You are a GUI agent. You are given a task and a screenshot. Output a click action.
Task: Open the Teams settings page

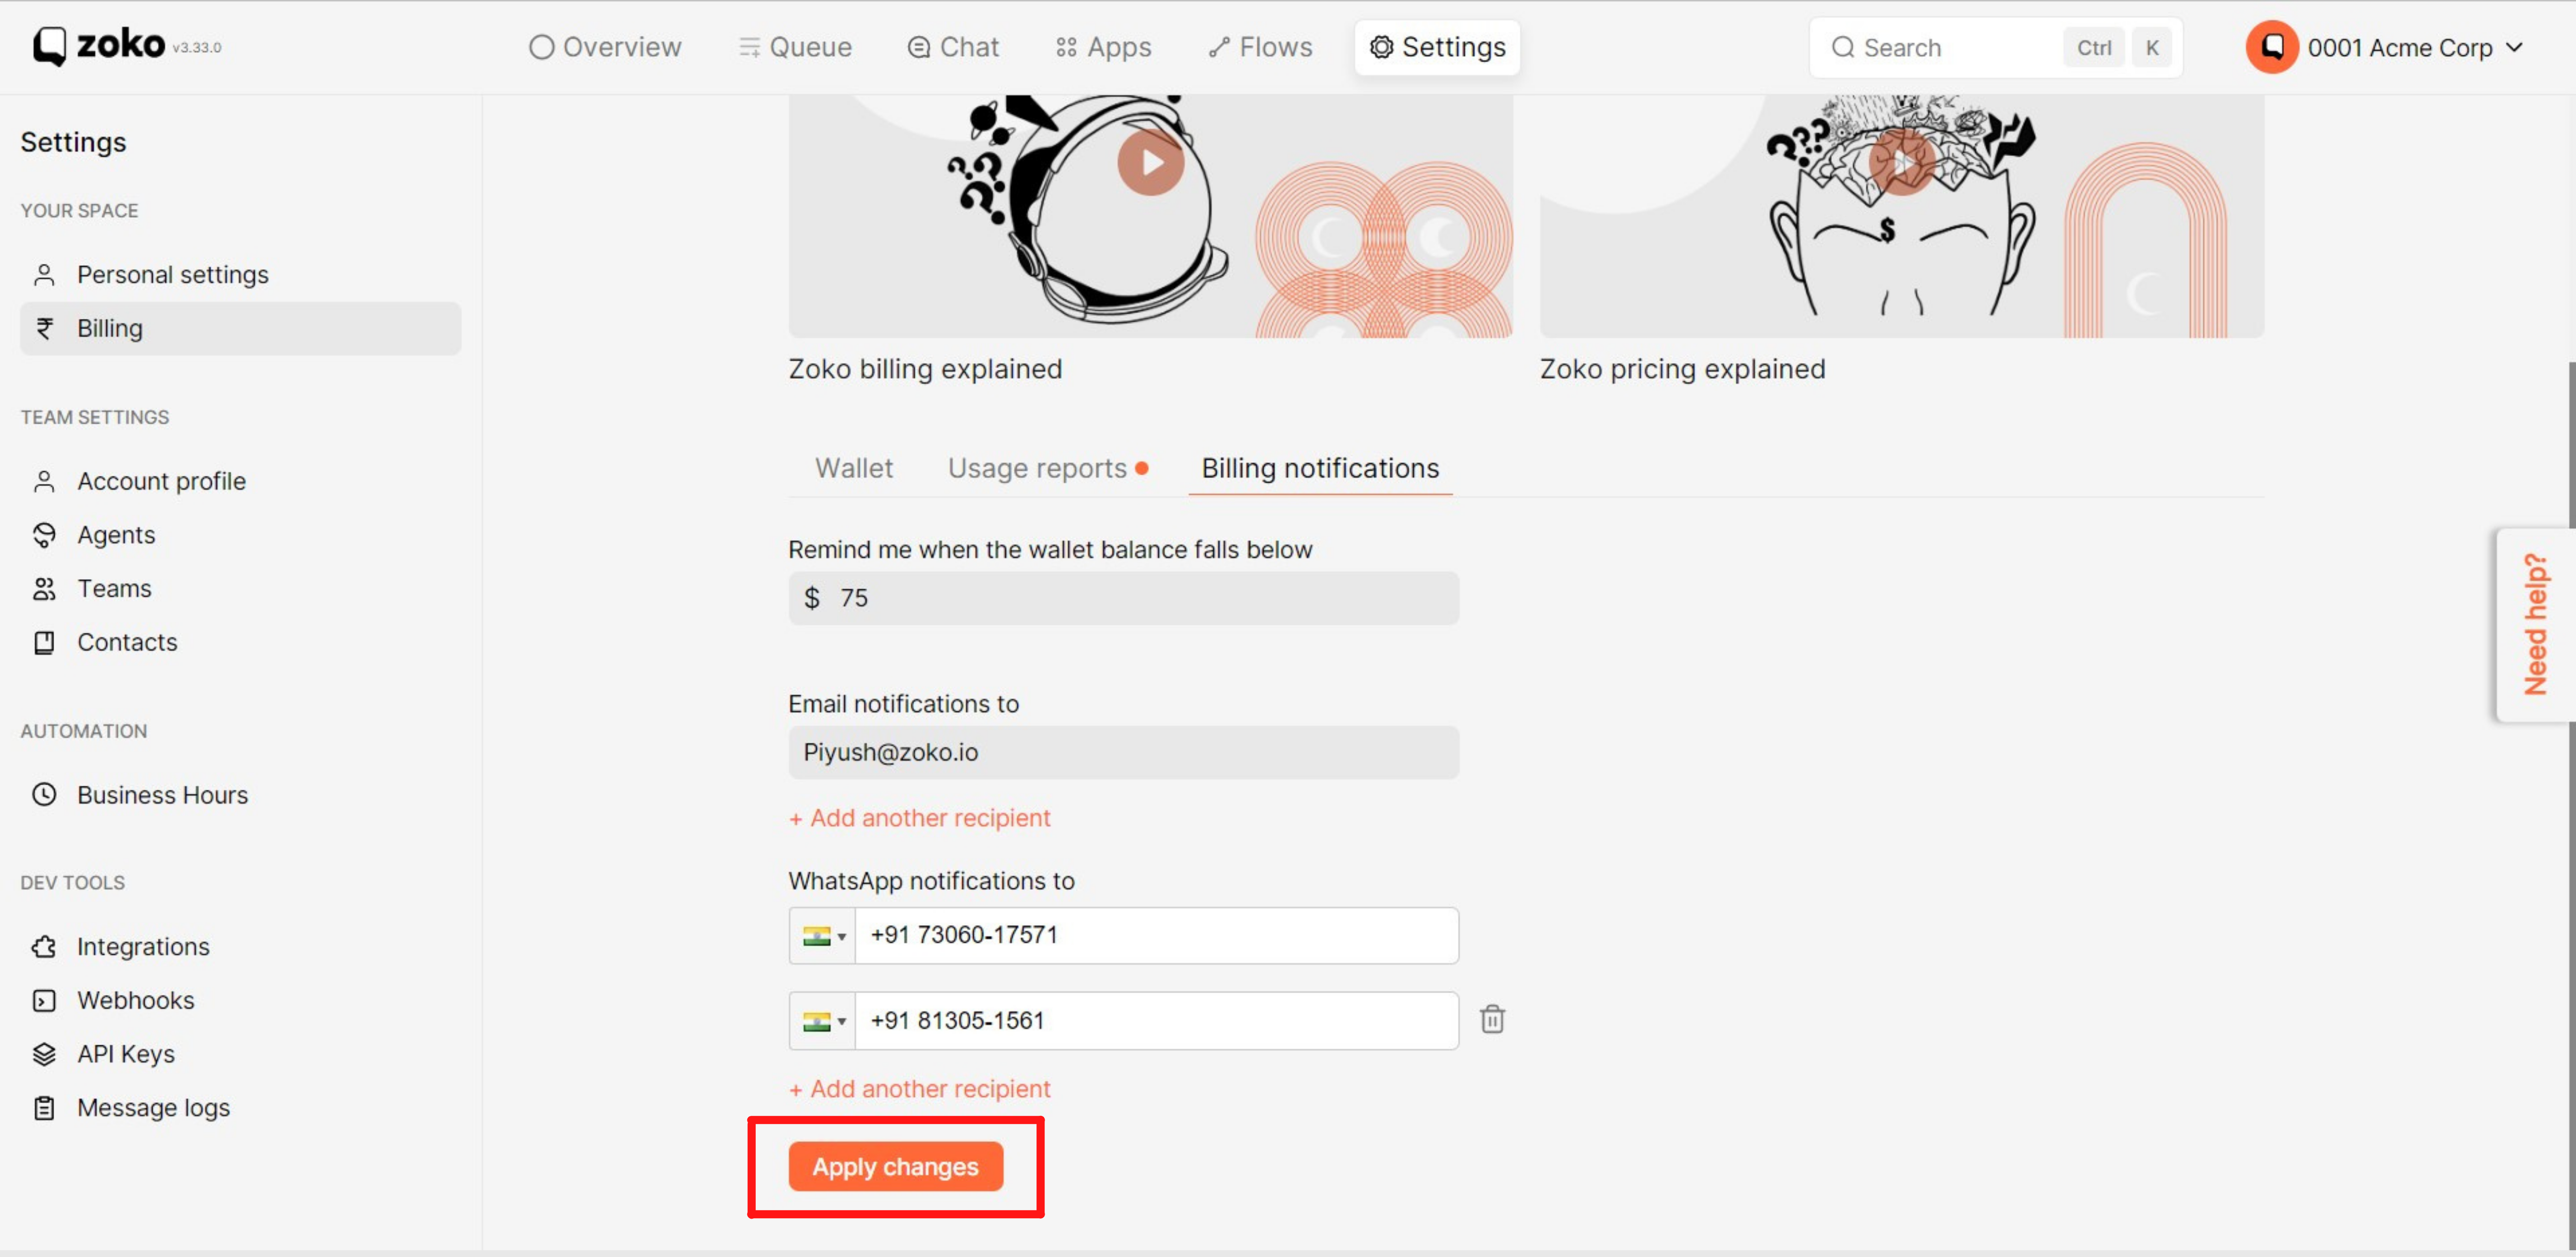[240, 589]
